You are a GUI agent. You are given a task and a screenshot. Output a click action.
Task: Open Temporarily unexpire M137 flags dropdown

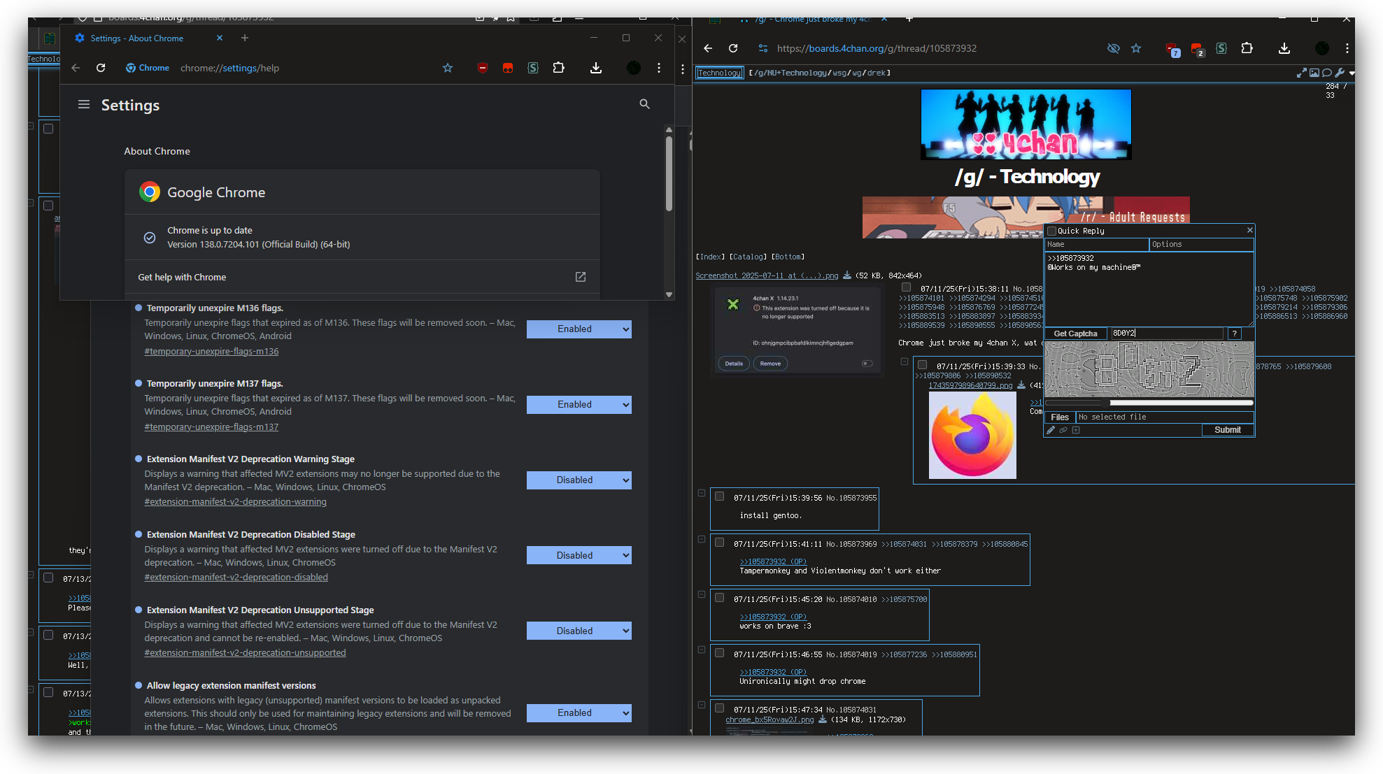[579, 405]
